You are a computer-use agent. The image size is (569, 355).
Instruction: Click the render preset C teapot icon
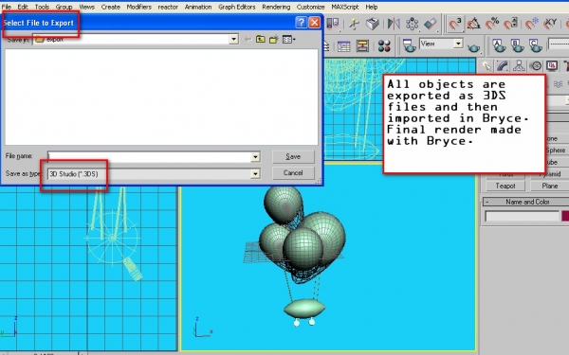tap(535, 45)
